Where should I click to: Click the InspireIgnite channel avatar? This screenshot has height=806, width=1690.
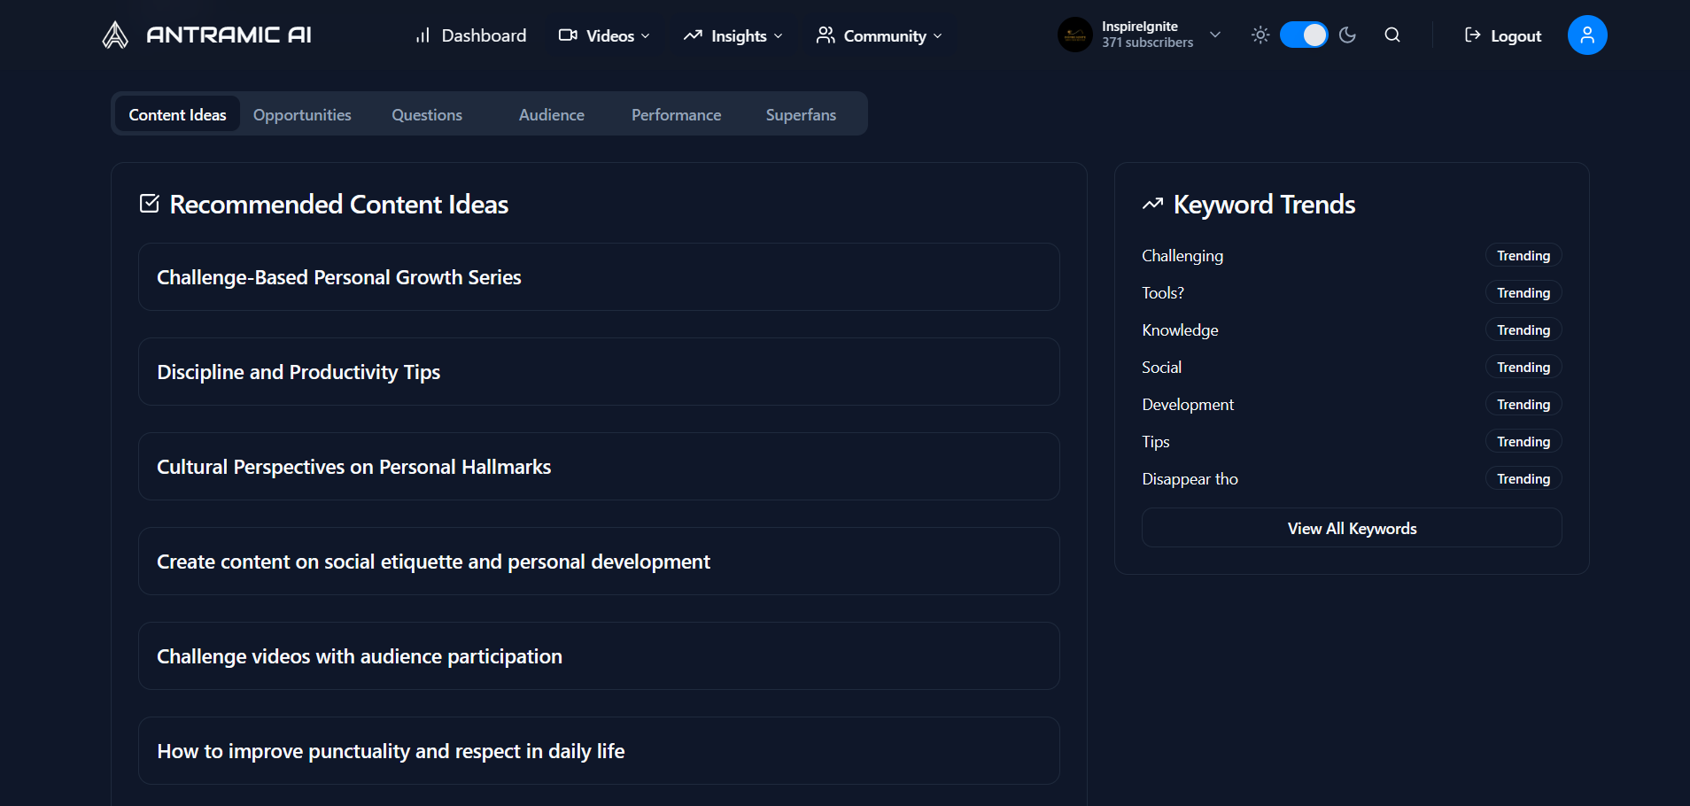pos(1074,35)
